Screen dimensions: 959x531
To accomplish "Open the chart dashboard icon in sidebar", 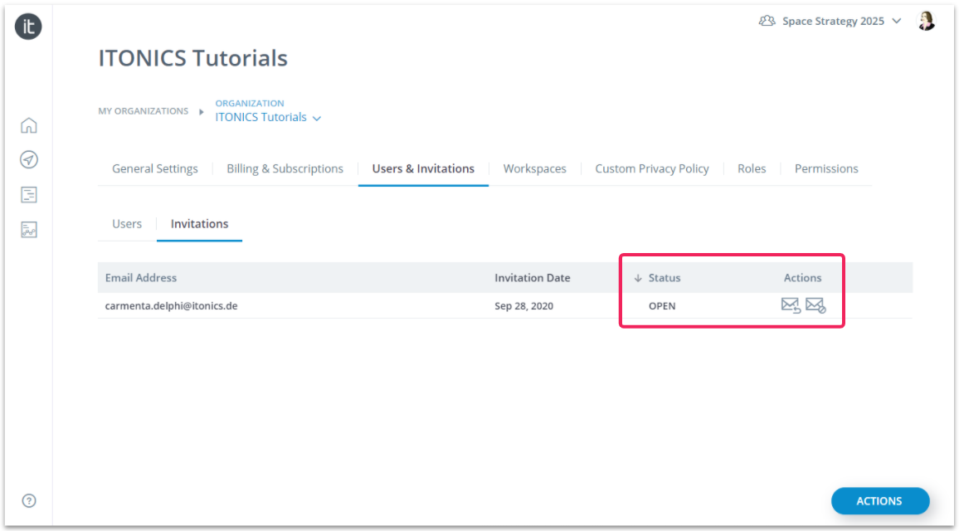I will [x=29, y=229].
